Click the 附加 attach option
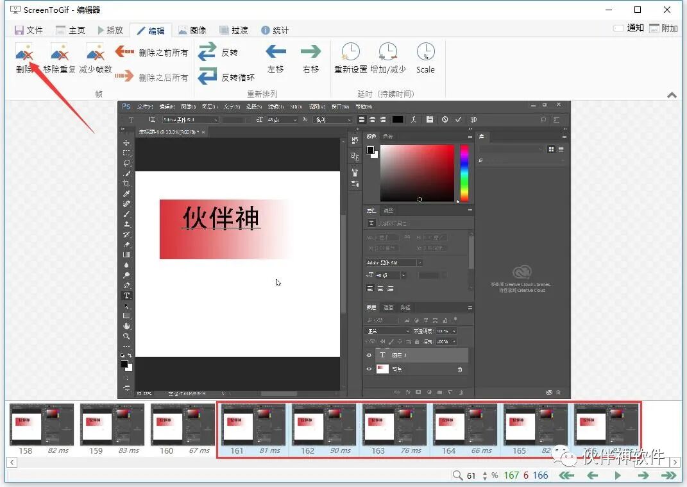 coord(667,28)
